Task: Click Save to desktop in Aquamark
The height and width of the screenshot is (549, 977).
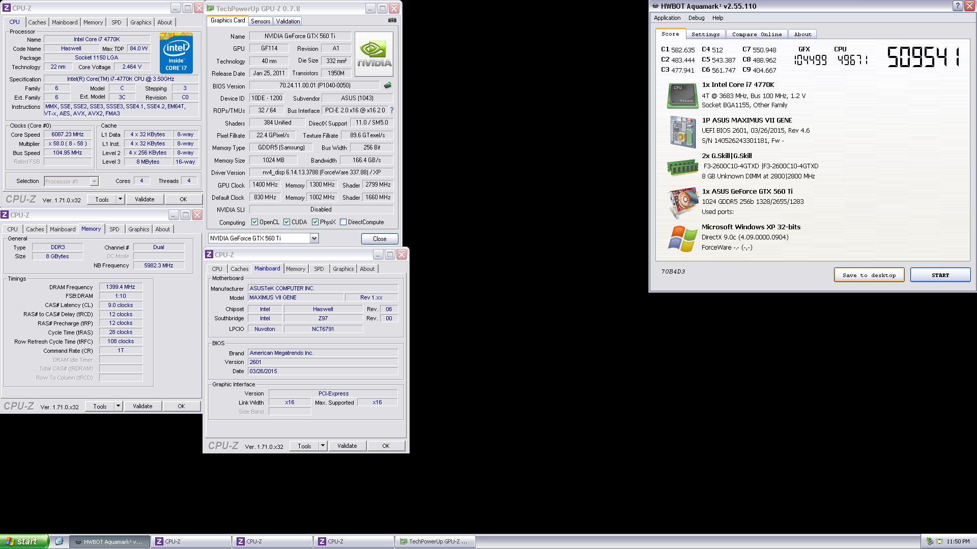Action: pyautogui.click(x=869, y=275)
